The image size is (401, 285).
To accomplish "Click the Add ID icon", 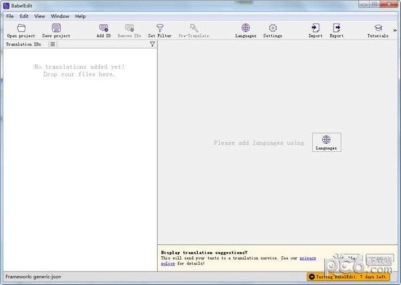I will click(x=104, y=28).
